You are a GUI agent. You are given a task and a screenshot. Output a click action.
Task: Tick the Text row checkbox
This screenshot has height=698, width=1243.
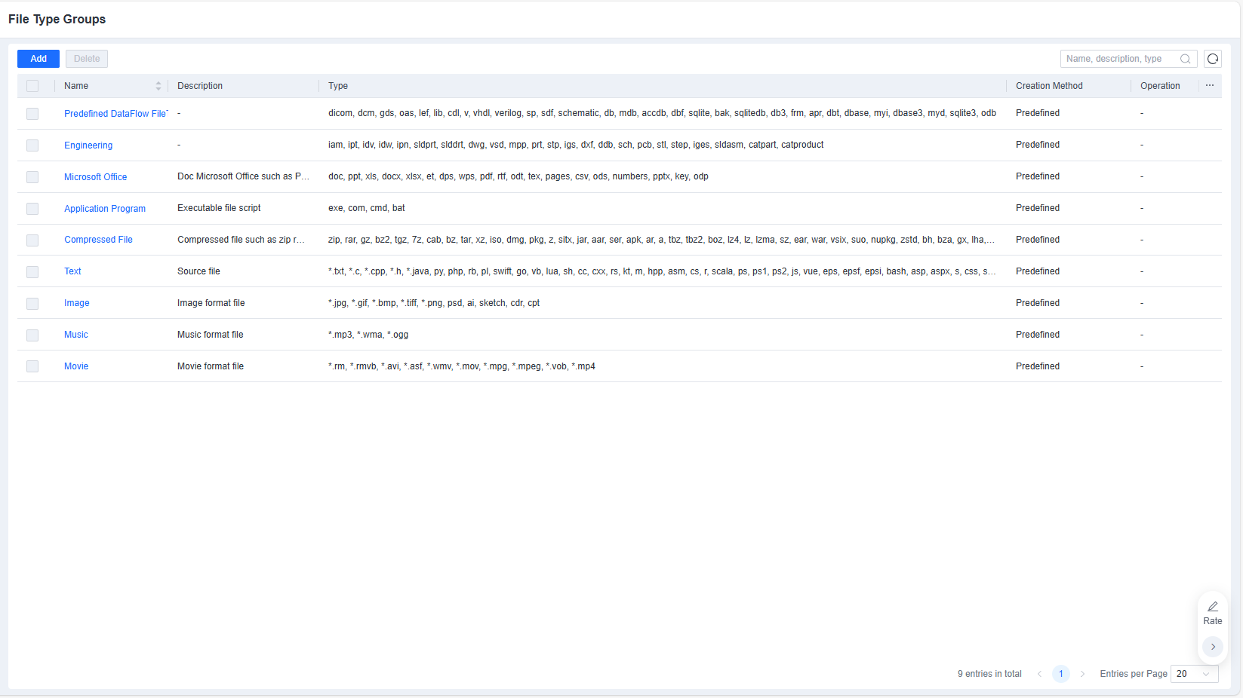tap(32, 272)
